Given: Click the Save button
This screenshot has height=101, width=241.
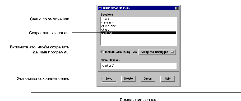Looking at the screenshot, I should click(x=109, y=79).
